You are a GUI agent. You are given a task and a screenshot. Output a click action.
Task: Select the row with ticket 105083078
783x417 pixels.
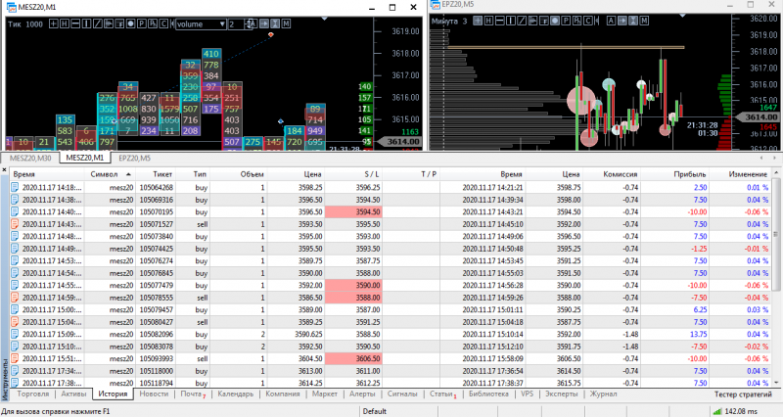(391, 347)
